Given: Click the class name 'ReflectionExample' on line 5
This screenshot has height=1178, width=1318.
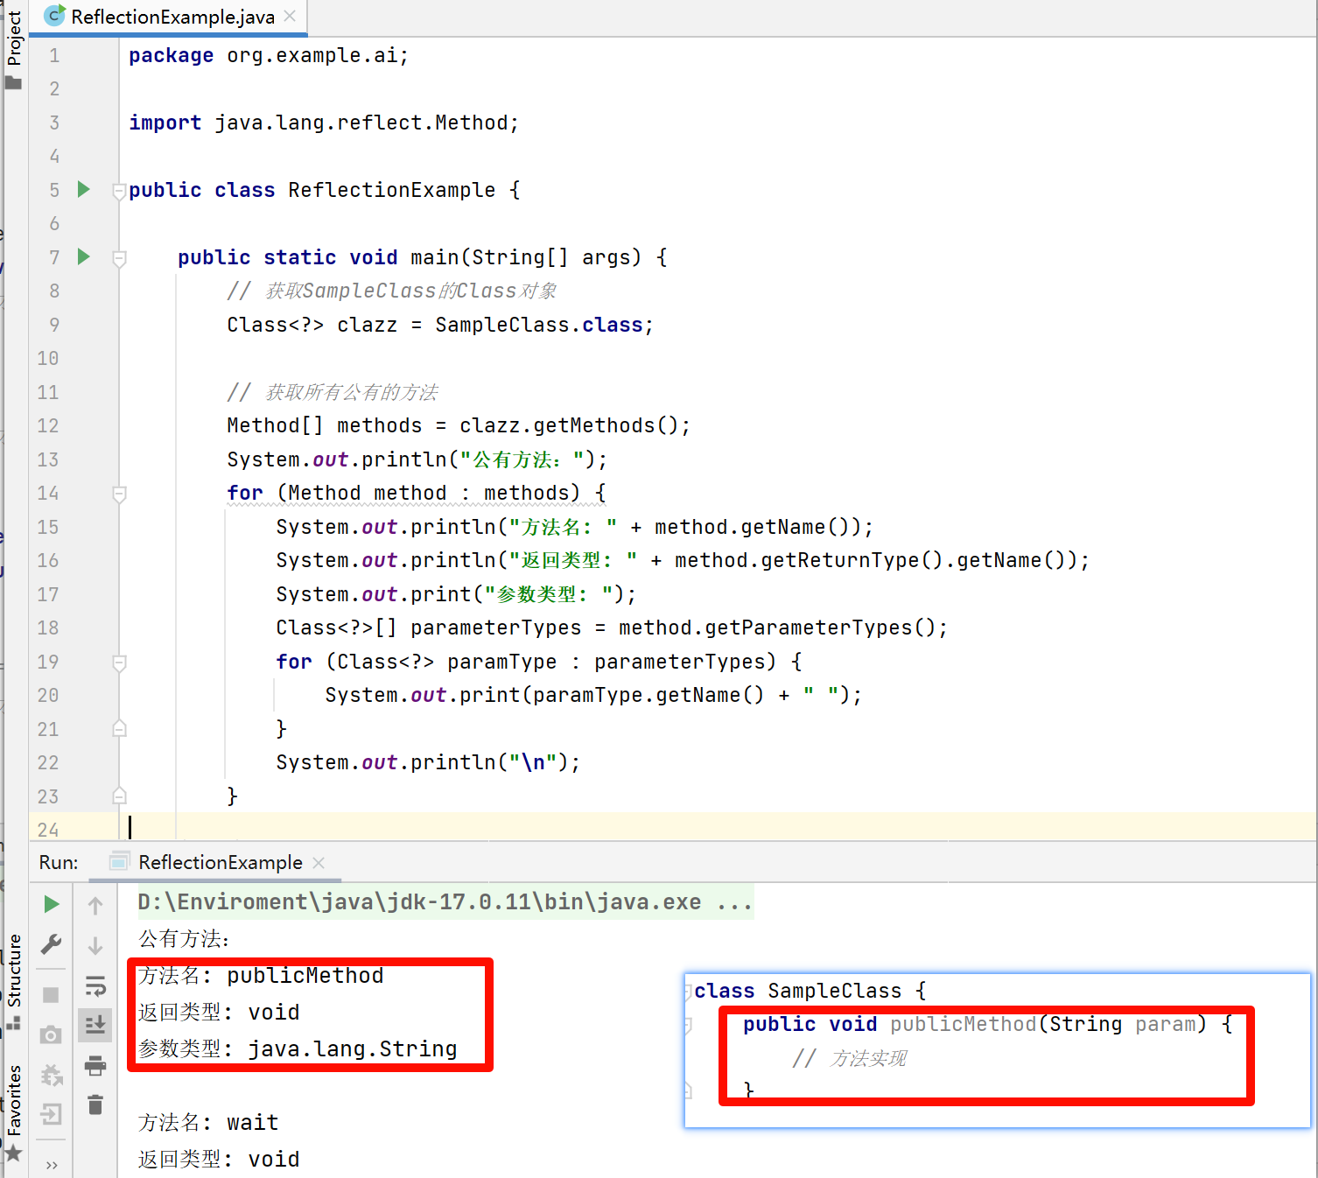Looking at the screenshot, I should tap(391, 190).
